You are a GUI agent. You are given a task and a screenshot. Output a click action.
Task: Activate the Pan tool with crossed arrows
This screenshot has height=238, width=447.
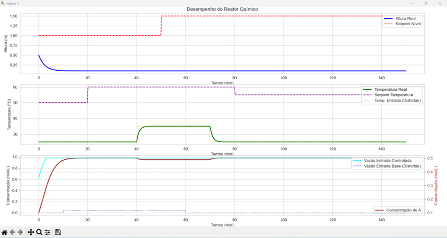pos(31,232)
